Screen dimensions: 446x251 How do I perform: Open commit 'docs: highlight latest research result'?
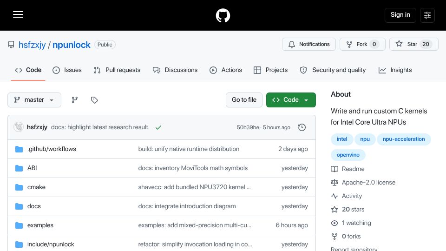coord(99,127)
